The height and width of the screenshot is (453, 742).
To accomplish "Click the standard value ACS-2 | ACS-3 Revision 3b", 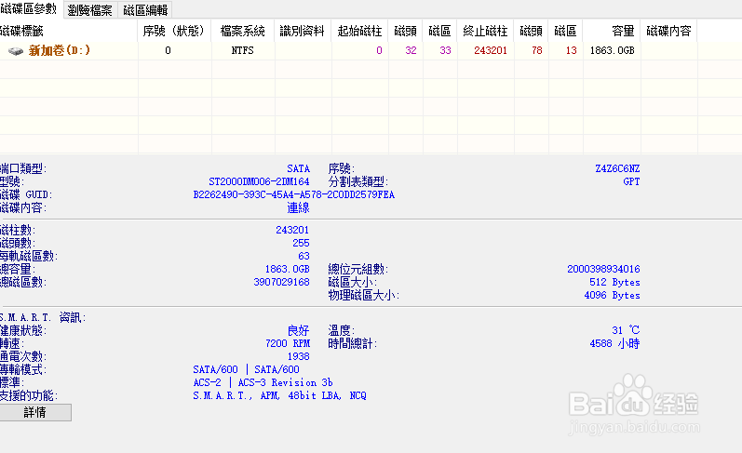I will click(x=263, y=382).
